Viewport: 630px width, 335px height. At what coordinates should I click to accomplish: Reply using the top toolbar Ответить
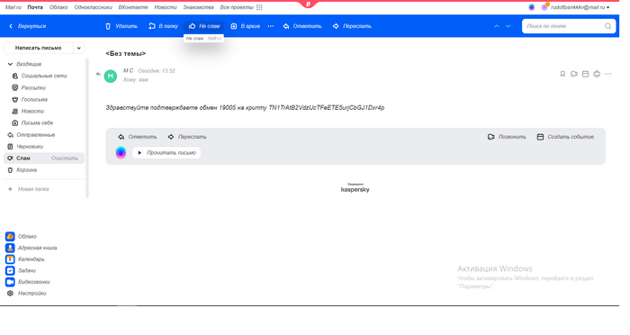(302, 26)
